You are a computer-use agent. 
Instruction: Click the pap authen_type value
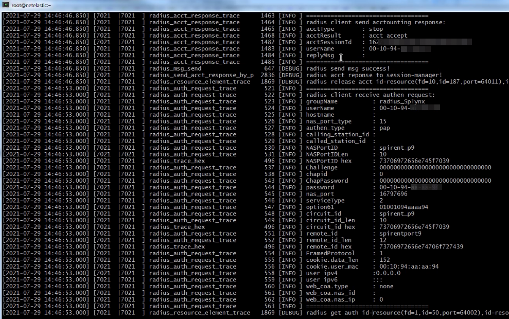coord(384,128)
